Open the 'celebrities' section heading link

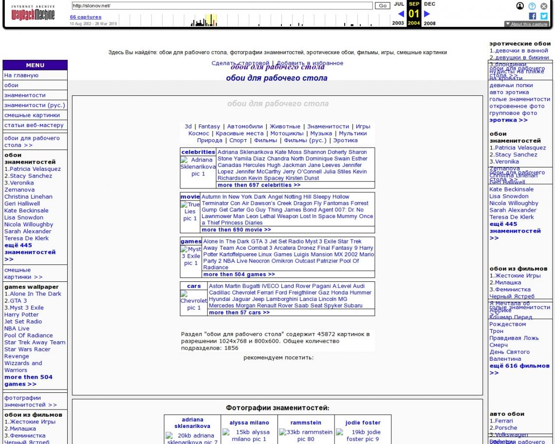click(198, 152)
